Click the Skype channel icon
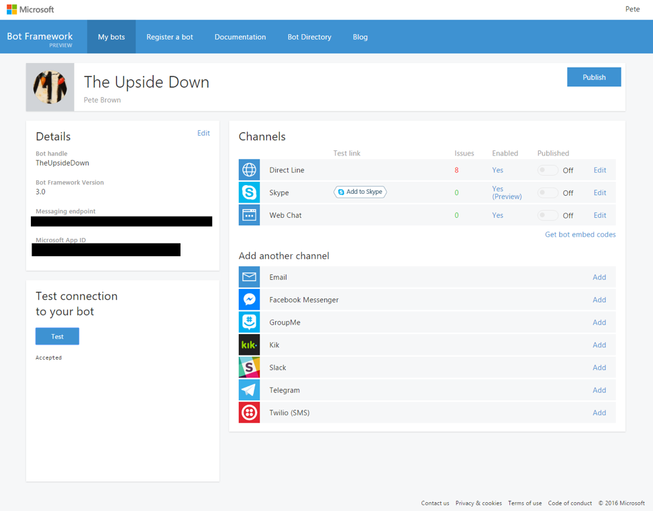653x511 pixels. click(x=249, y=192)
